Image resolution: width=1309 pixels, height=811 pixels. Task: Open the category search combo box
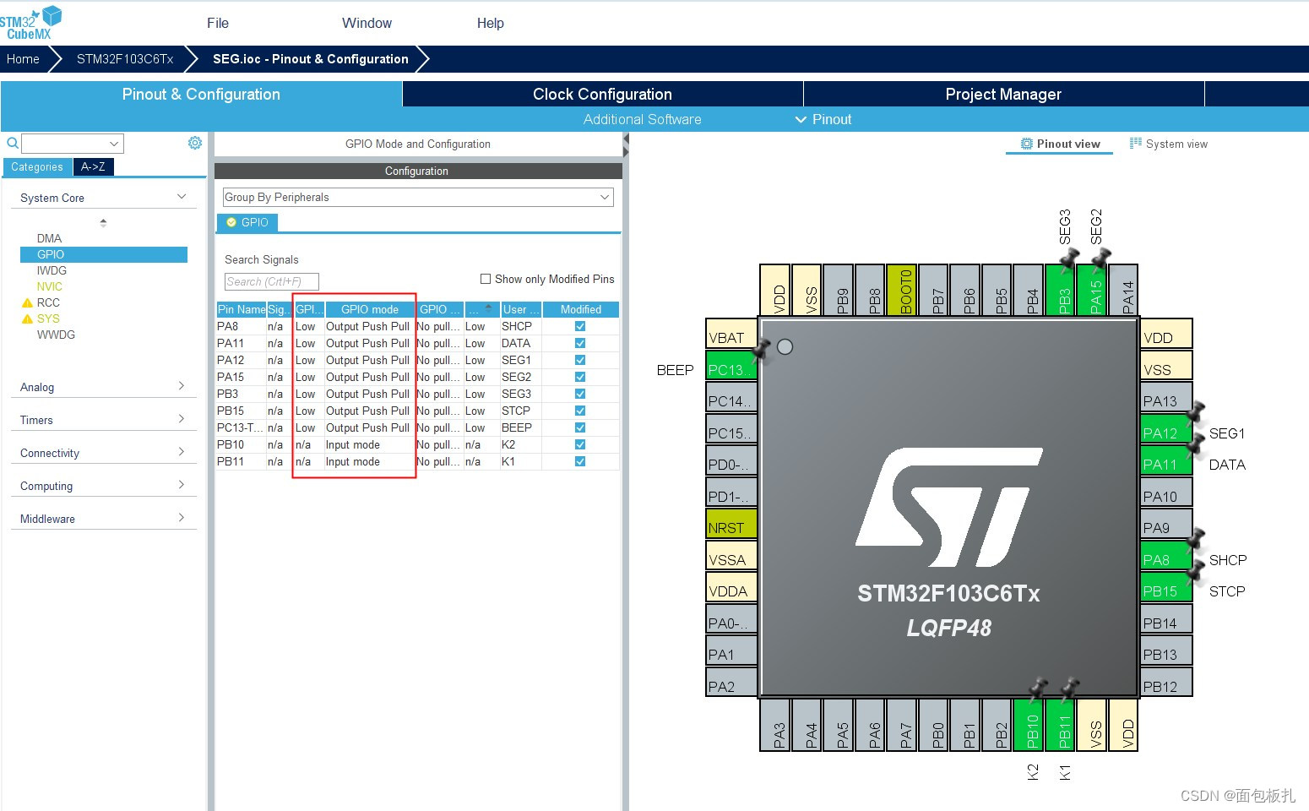coord(73,144)
